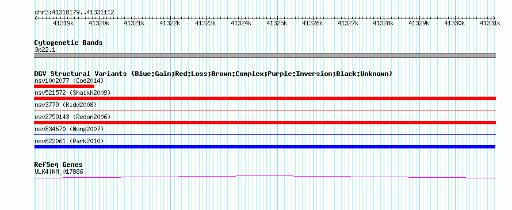
Task: Click the 41324k ruler position
Action: coord(241,24)
